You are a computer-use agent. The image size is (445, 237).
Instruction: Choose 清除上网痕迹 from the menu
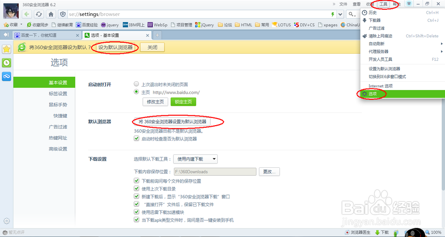click(x=402, y=36)
